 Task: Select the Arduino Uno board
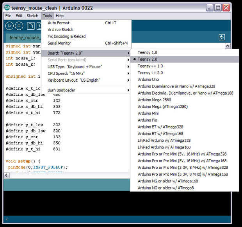click(x=185, y=80)
